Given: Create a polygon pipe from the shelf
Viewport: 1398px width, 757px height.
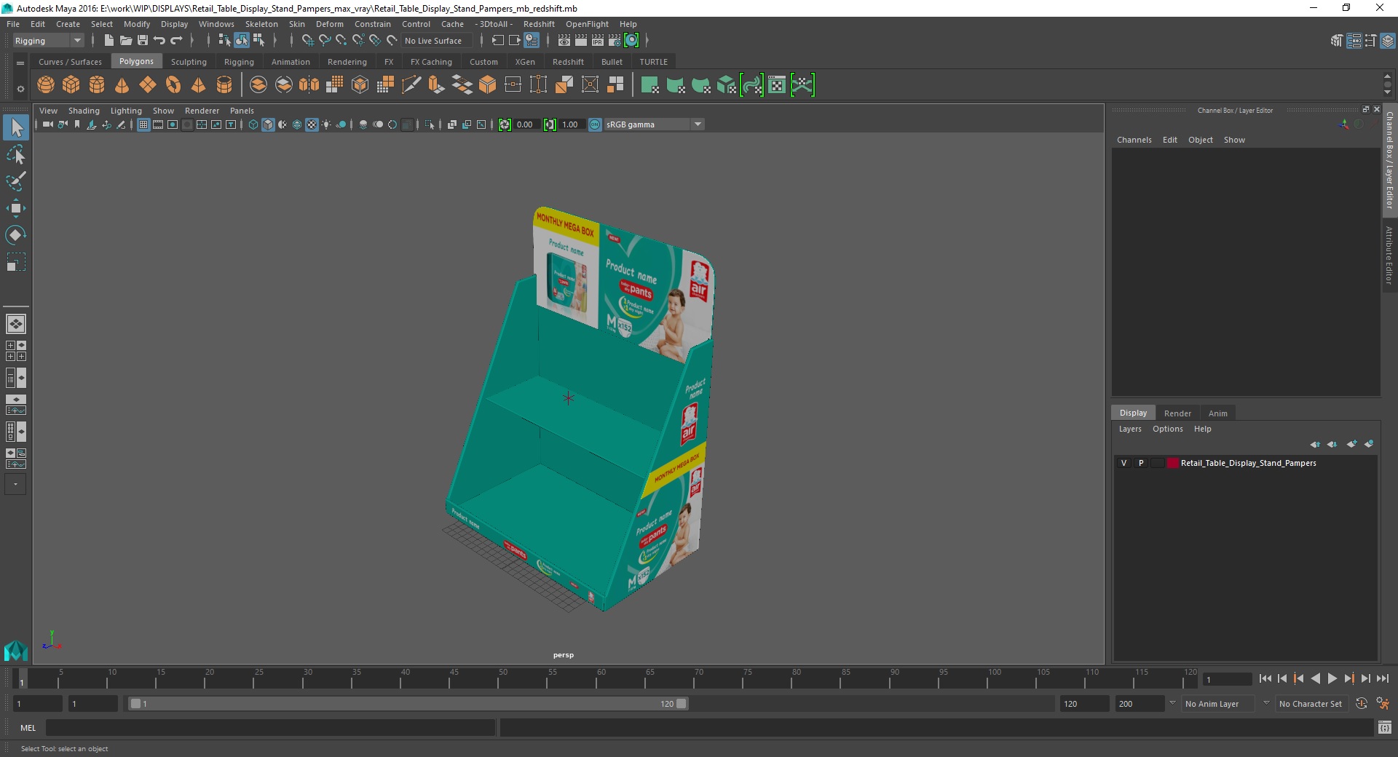Looking at the screenshot, I should tap(224, 85).
